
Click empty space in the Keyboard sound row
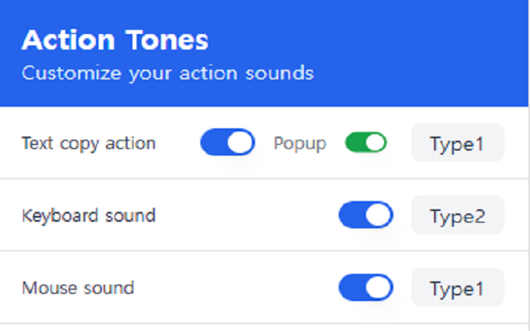(x=248, y=216)
